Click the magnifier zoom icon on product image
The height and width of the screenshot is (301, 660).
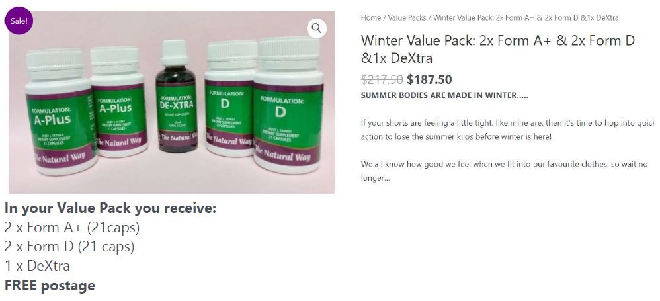(317, 28)
